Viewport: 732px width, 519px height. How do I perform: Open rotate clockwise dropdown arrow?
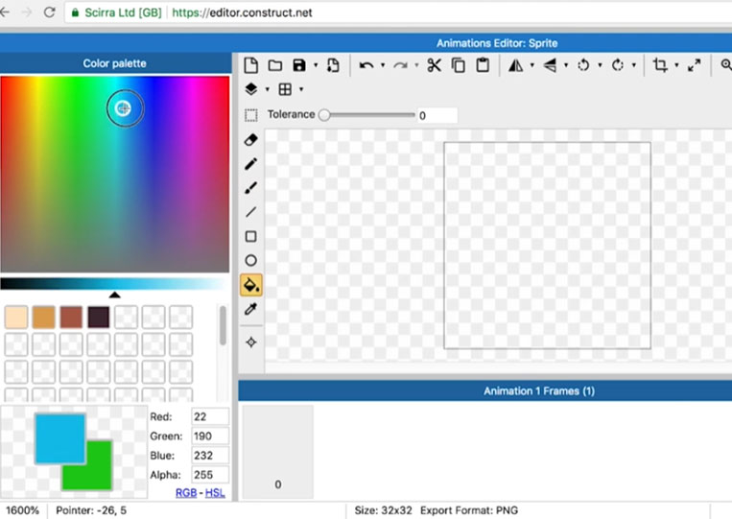click(634, 65)
